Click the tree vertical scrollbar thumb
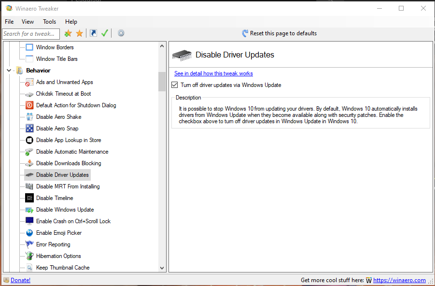 click(162, 82)
